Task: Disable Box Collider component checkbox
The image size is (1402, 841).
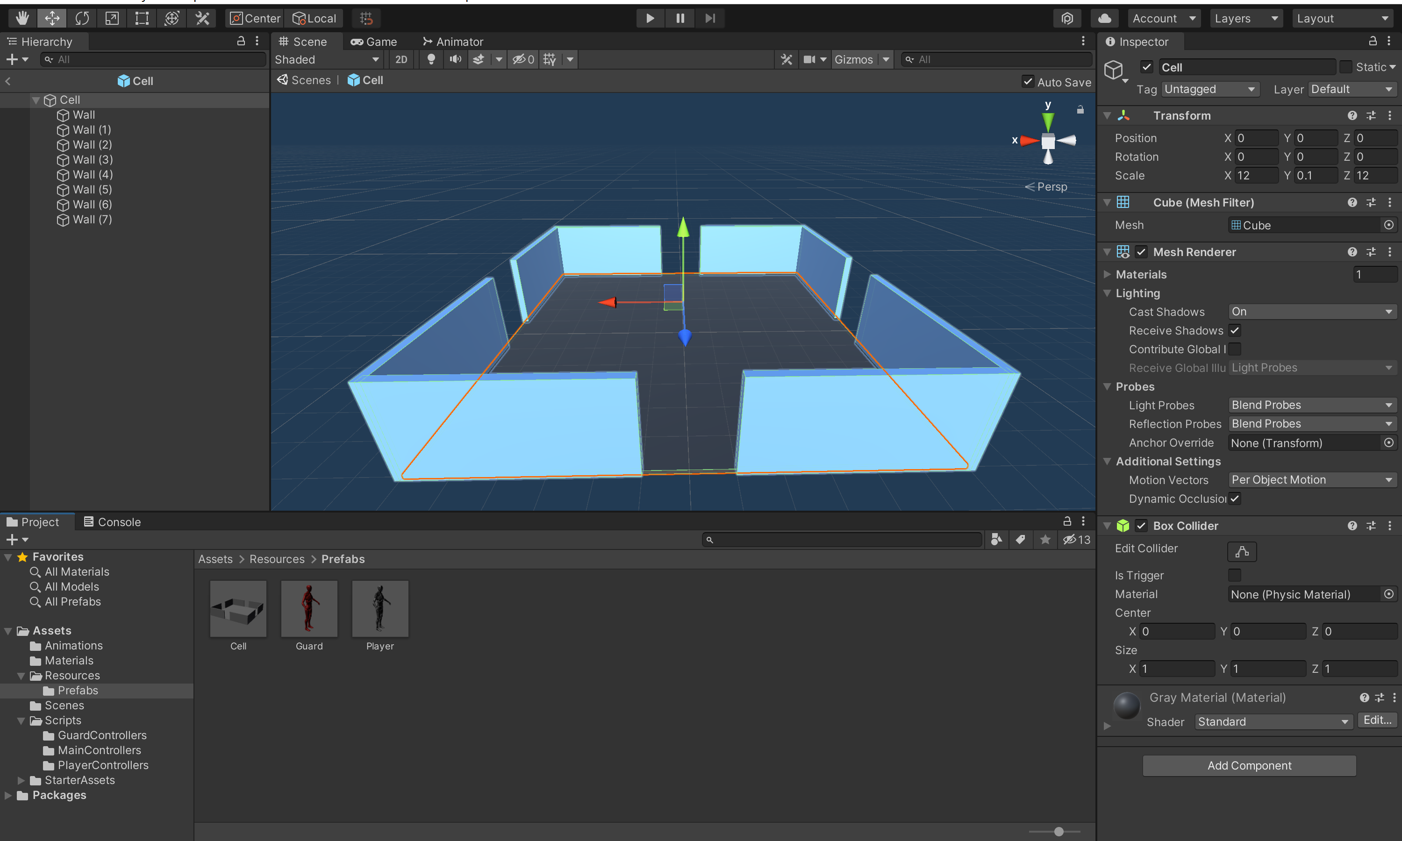Action: coord(1141,526)
